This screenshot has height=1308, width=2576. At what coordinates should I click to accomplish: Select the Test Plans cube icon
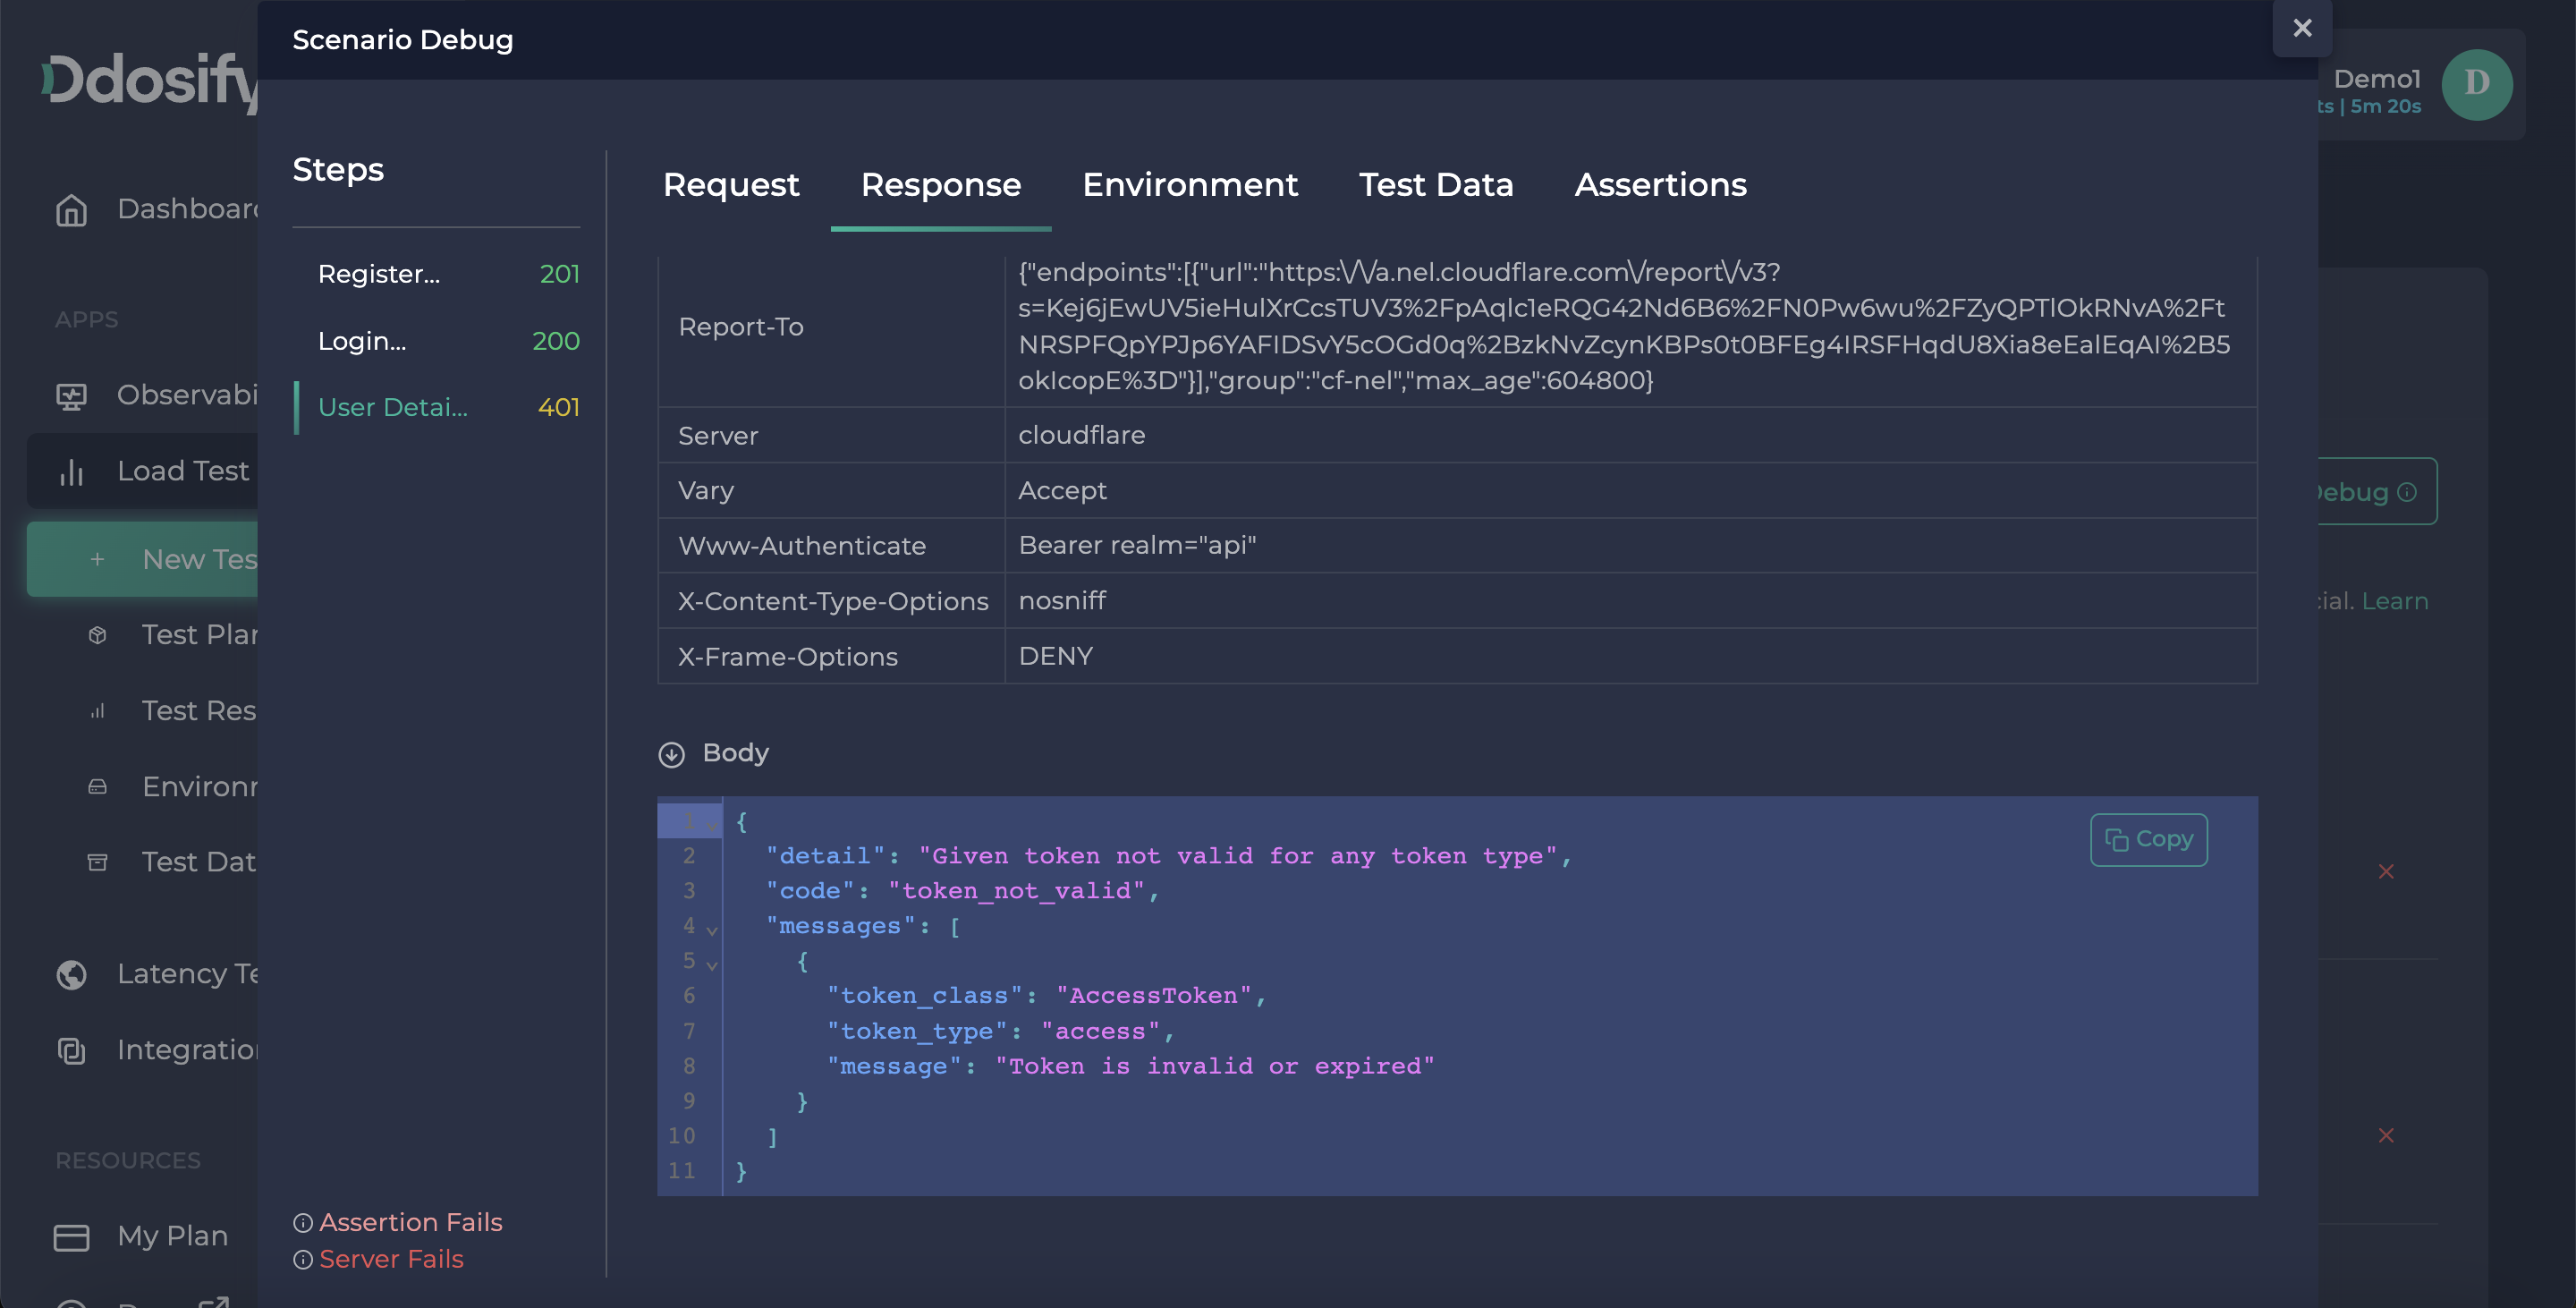(x=98, y=635)
